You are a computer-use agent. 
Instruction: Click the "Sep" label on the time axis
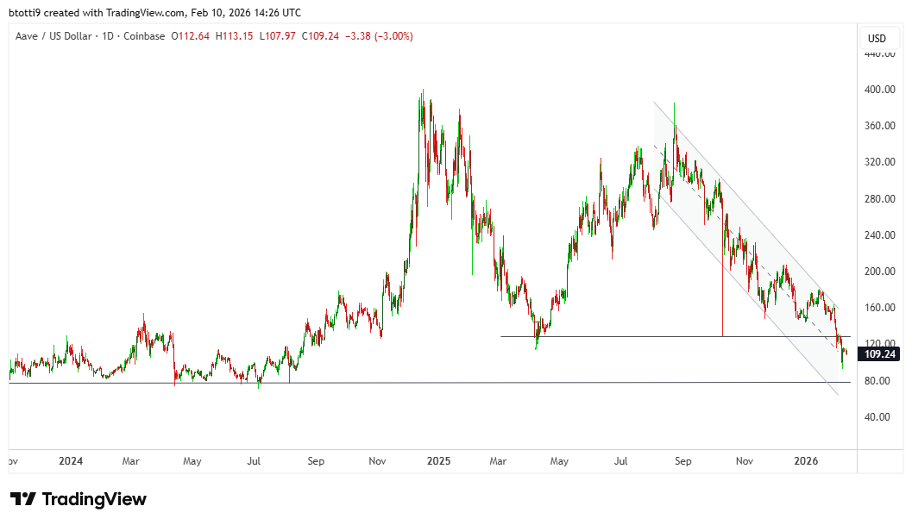(x=316, y=461)
